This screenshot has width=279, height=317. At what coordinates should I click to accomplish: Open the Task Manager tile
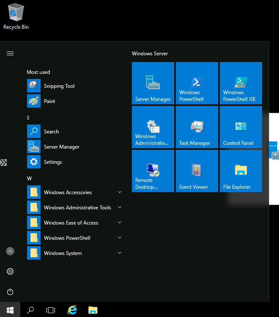click(197, 127)
